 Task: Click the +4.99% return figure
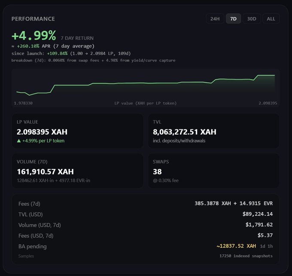tap(33, 35)
